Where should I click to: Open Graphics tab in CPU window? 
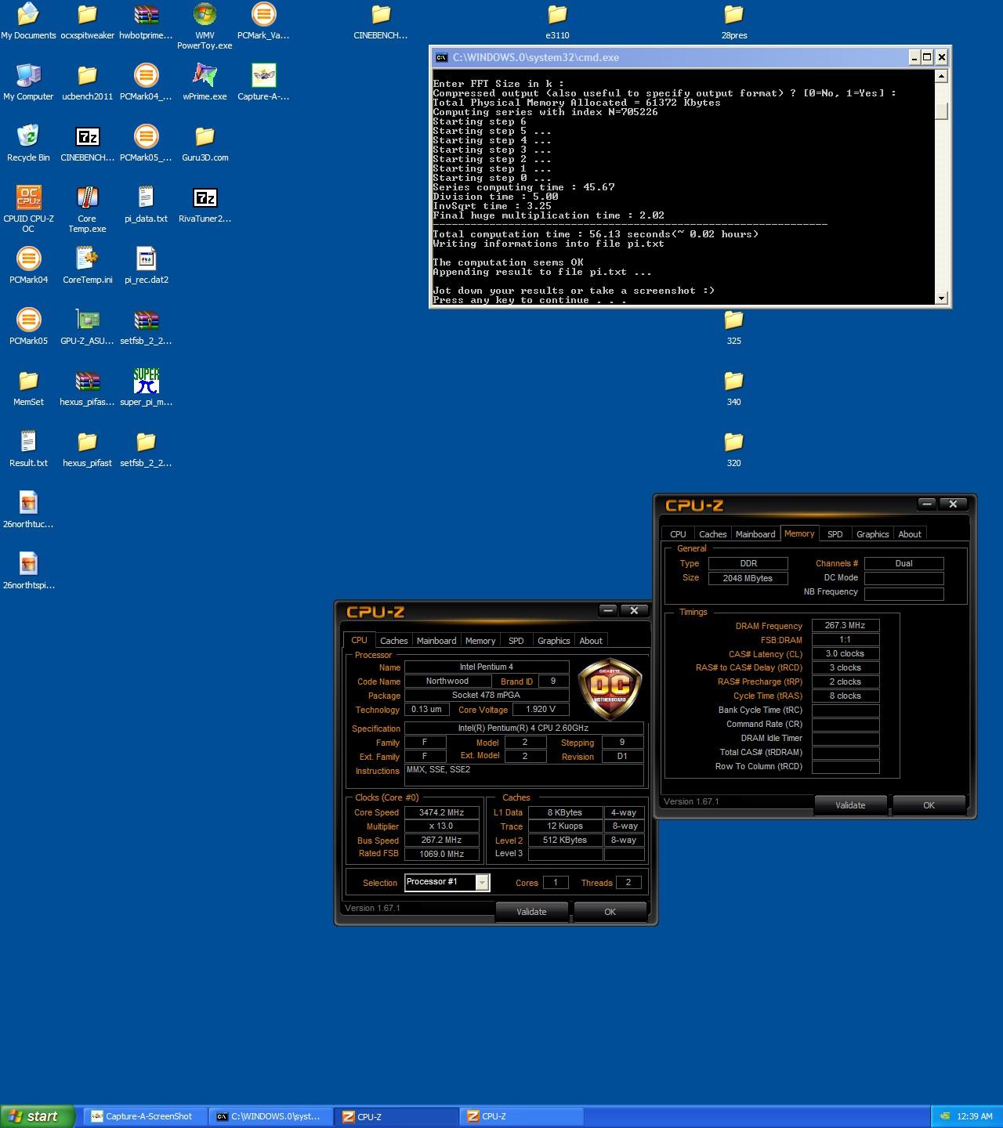pos(553,641)
